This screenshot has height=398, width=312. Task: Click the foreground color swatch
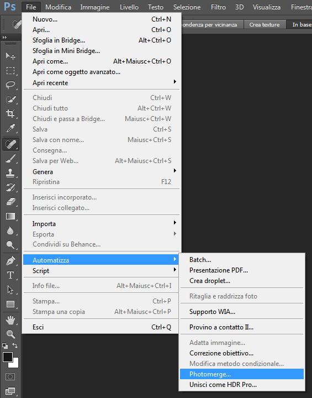8,357
